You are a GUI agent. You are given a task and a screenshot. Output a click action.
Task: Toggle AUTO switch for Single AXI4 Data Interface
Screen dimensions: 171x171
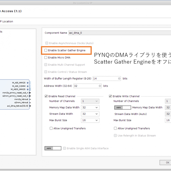pyautogui.click(x=53, y=148)
